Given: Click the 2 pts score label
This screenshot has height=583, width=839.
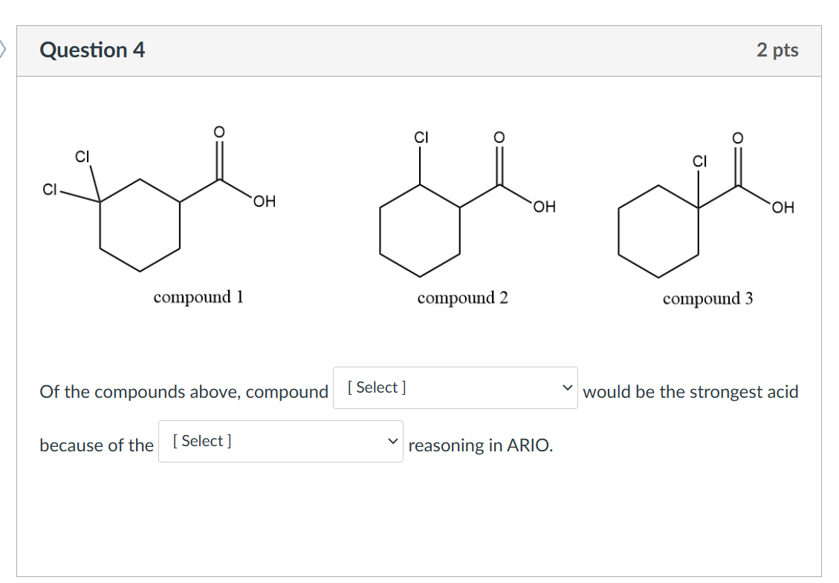Looking at the screenshot, I should 777,50.
